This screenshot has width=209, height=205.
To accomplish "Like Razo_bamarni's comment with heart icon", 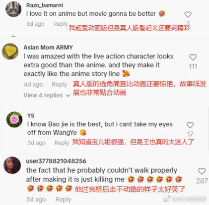I will [x=188, y=15].
